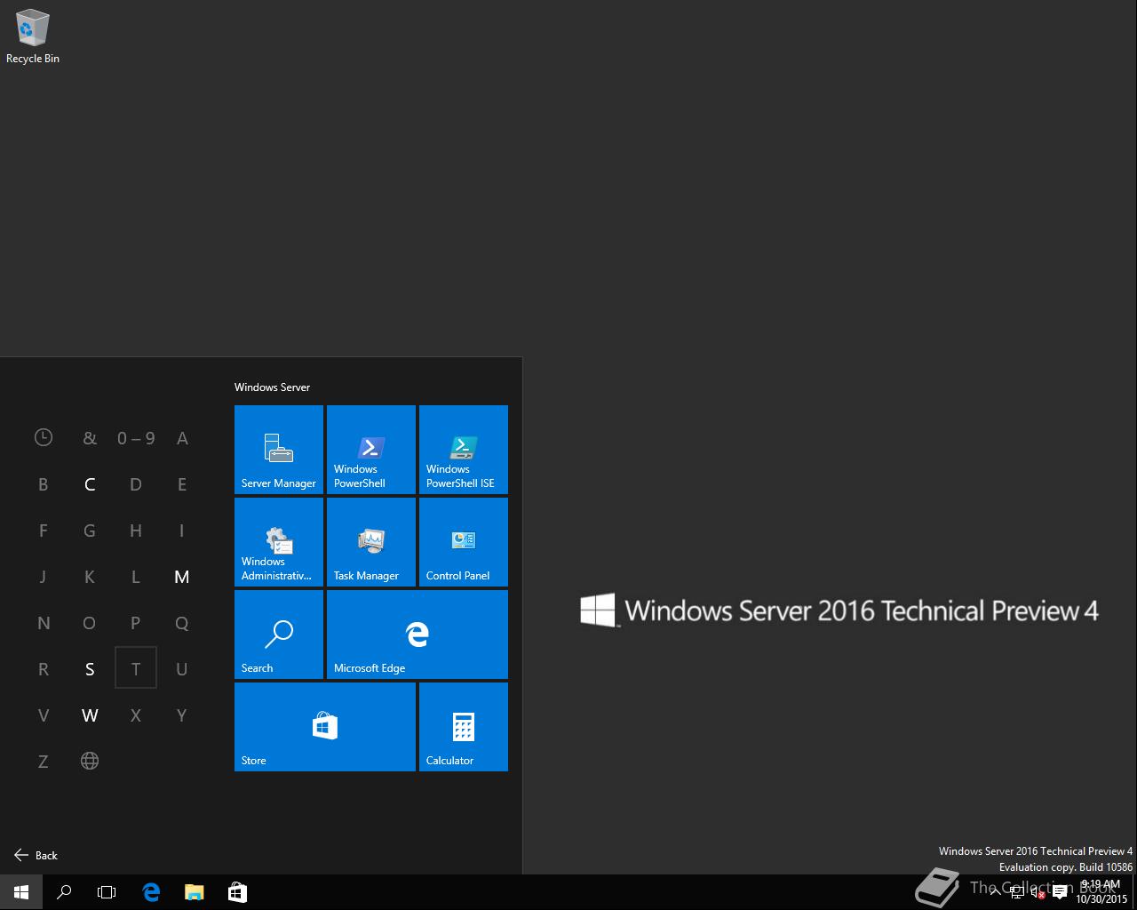Image resolution: width=1137 pixels, height=910 pixels.
Task: Click the Windows Server tile group header
Action: 272,387
